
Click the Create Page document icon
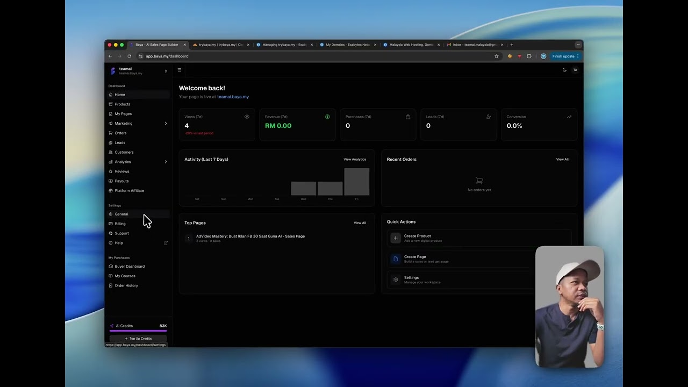pos(396,259)
